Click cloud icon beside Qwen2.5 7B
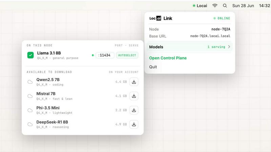The image size is (271, 152). tap(30, 82)
